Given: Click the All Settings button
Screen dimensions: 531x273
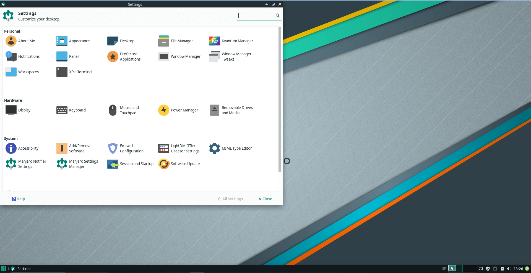Looking at the screenshot, I should click(x=230, y=199).
